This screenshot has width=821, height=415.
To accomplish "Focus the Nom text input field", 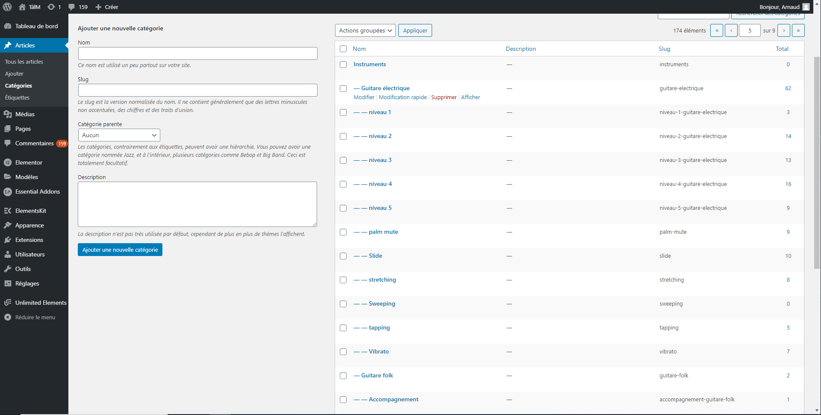I will [x=197, y=53].
